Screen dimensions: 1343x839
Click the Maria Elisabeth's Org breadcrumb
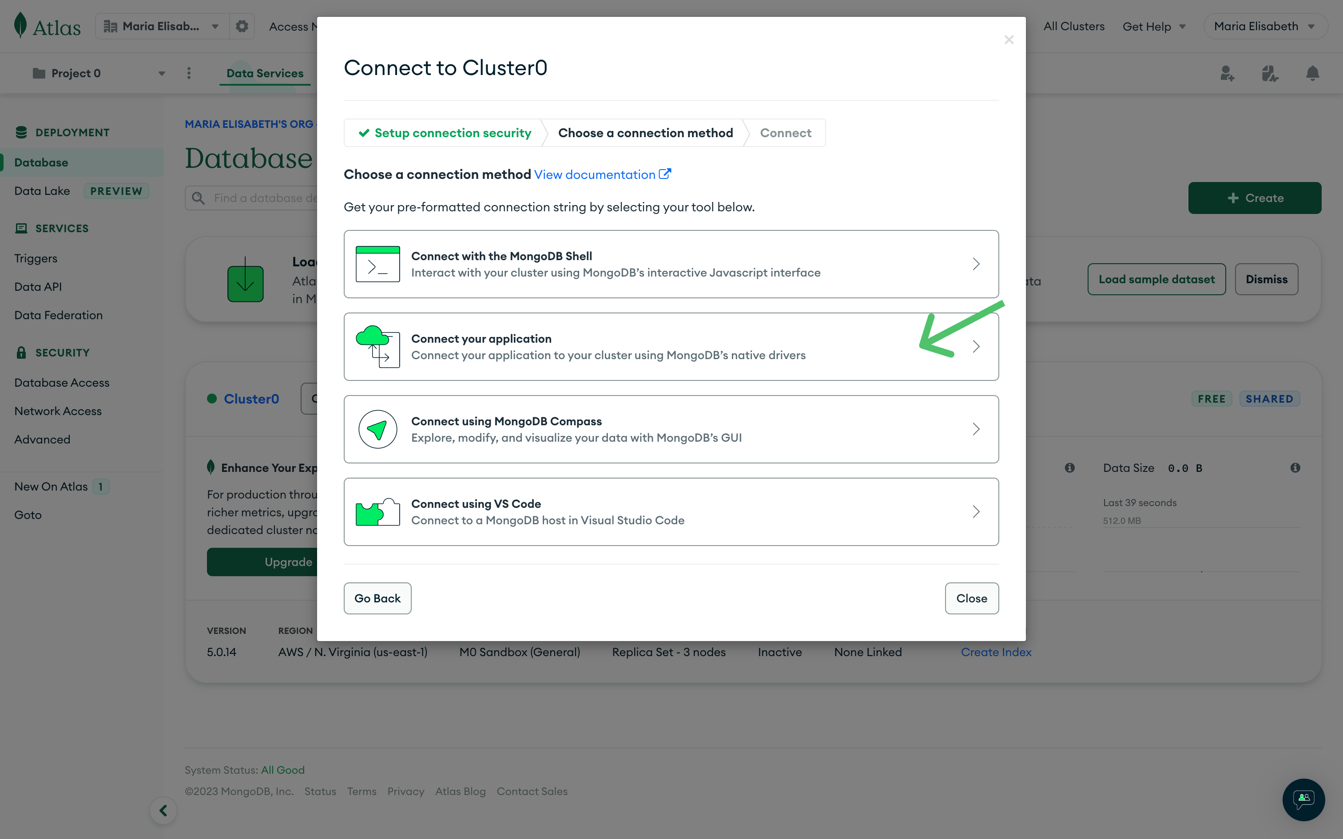pos(249,124)
